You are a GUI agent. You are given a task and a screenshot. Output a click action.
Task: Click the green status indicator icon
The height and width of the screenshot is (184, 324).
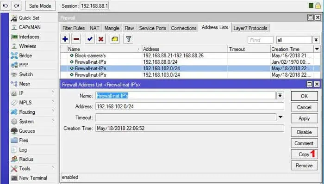pos(311,6)
